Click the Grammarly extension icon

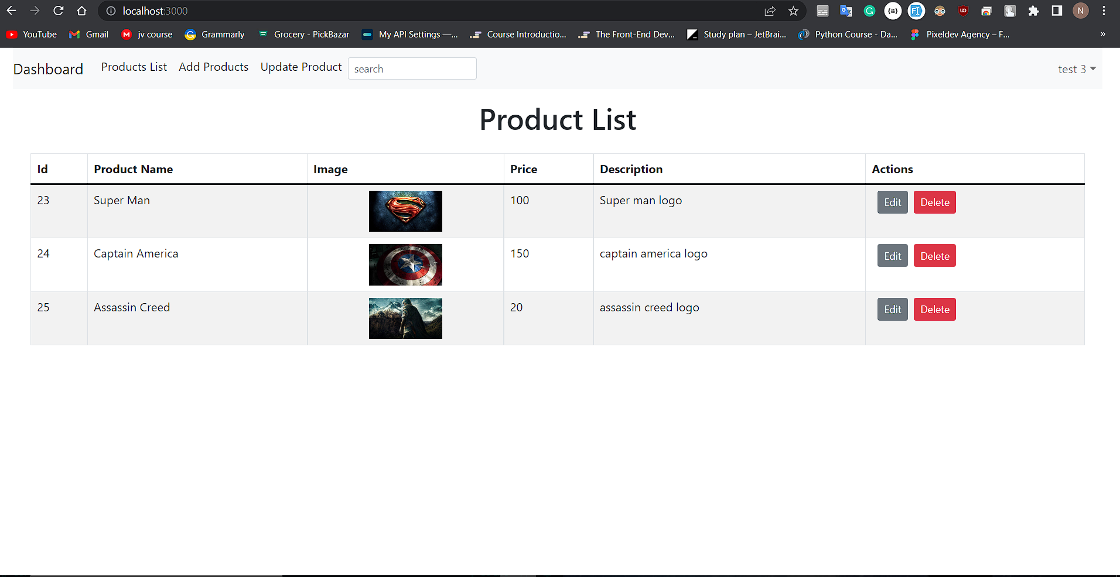point(869,11)
